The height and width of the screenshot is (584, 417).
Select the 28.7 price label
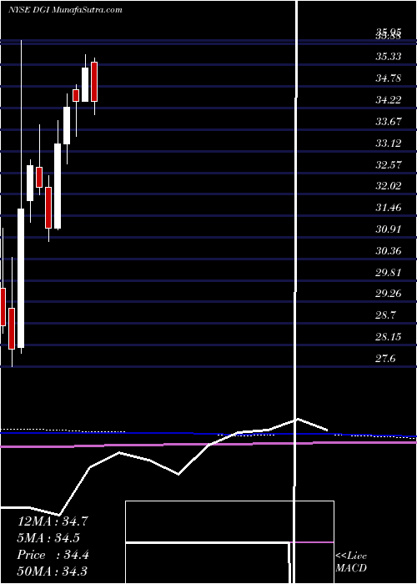click(386, 315)
